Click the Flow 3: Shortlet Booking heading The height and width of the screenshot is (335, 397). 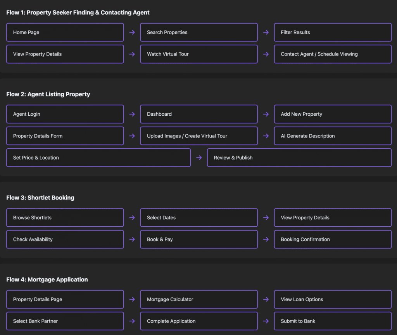(x=40, y=198)
